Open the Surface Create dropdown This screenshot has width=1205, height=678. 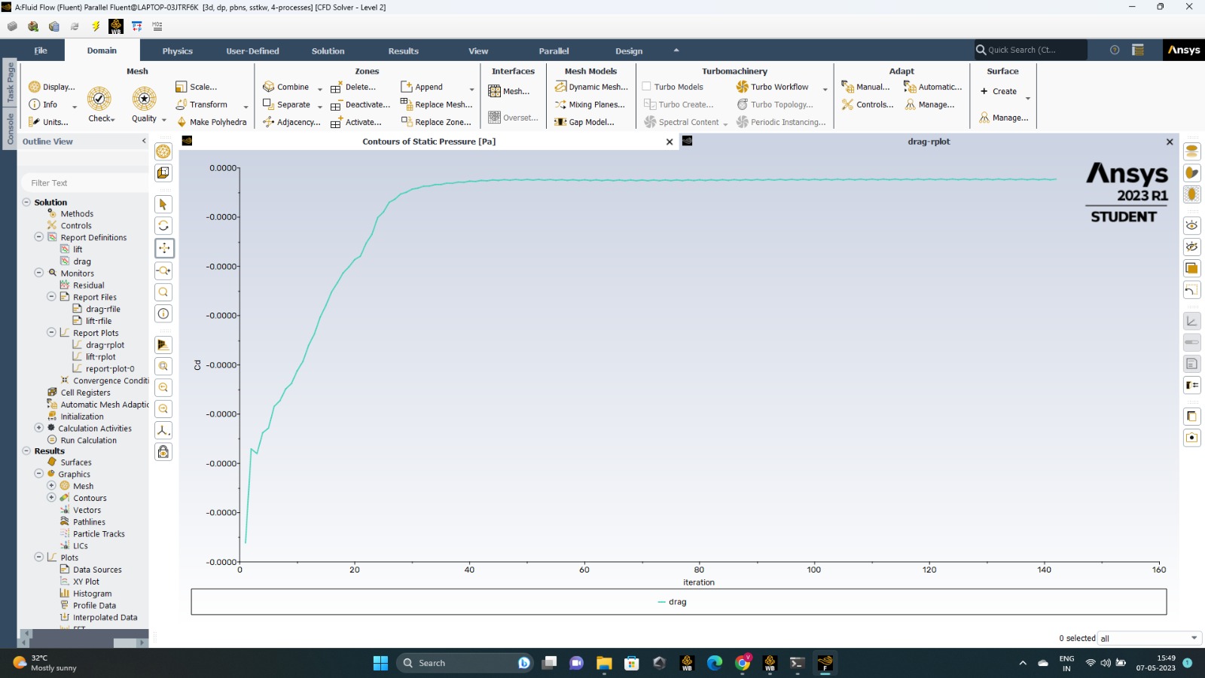(x=1005, y=92)
